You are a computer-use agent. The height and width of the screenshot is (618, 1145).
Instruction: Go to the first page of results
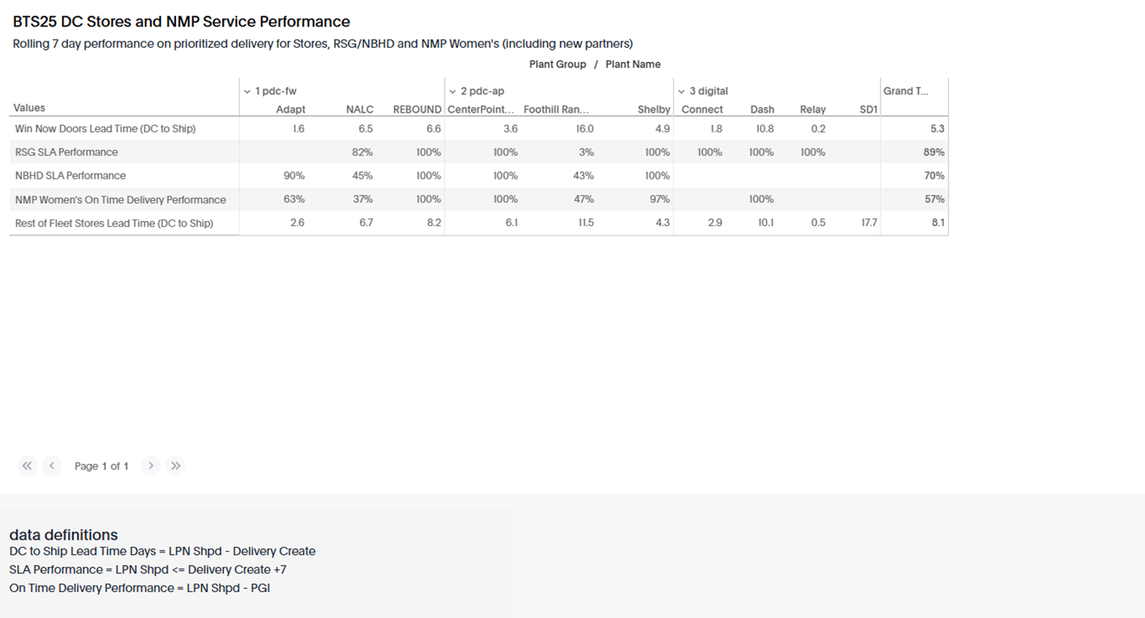coord(27,465)
